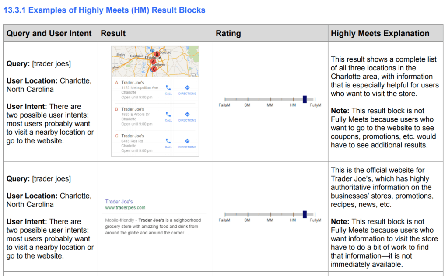Click FailsM label on second row rating slider
Viewport: 448px width, 276px height.
(x=224, y=220)
